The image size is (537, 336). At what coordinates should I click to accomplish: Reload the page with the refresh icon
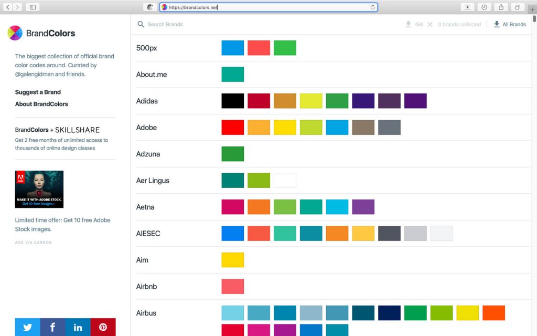click(373, 7)
